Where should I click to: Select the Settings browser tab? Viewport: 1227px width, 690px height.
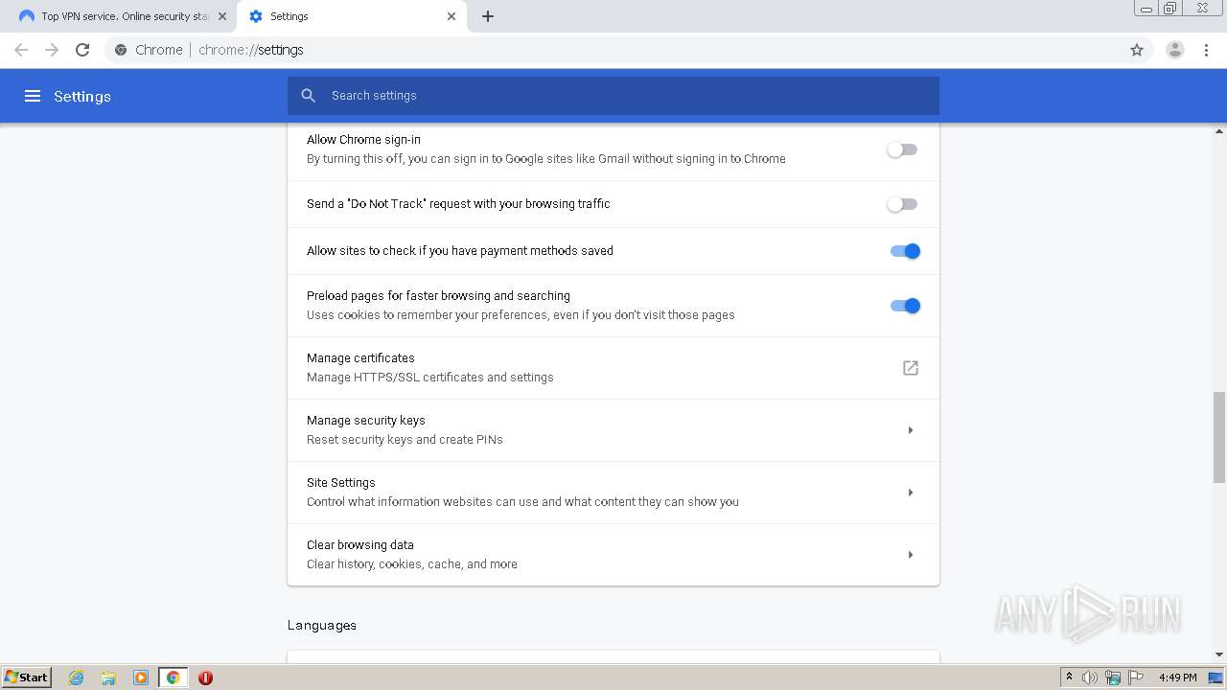tap(351, 16)
